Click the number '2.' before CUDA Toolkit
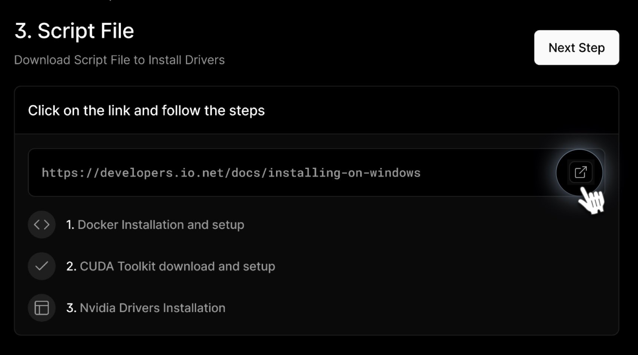The image size is (638, 355). 72,266
